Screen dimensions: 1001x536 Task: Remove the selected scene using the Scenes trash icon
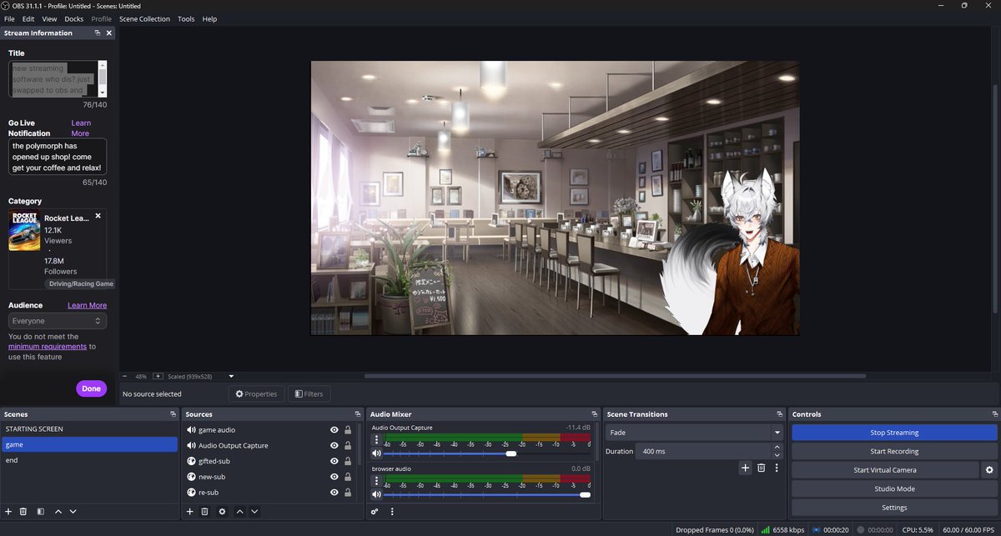[23, 511]
